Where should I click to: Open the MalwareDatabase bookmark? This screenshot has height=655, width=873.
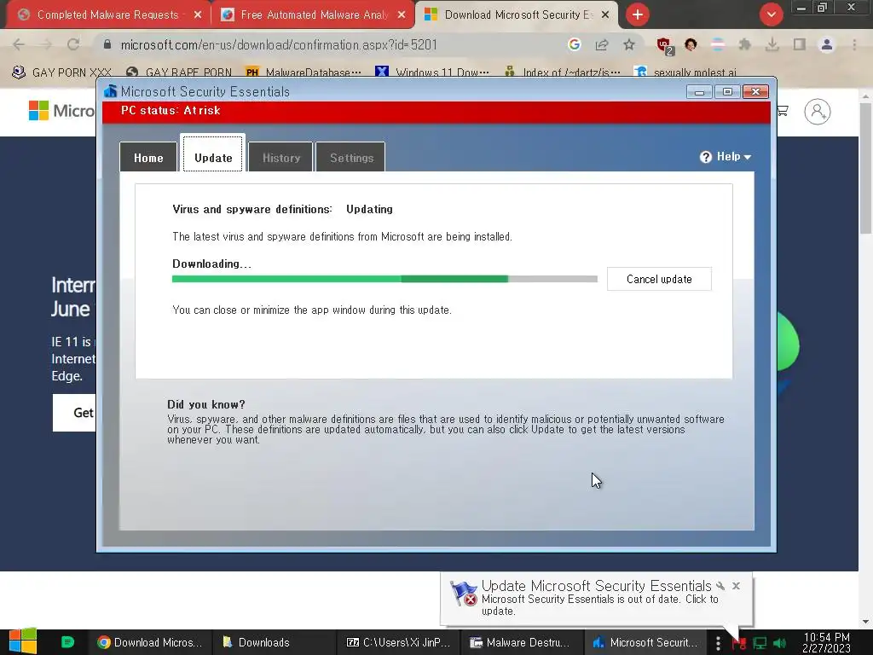[304, 72]
